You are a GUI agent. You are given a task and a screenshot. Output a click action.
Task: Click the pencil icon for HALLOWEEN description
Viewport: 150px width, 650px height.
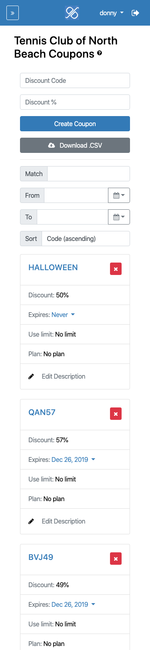pyautogui.click(x=31, y=377)
